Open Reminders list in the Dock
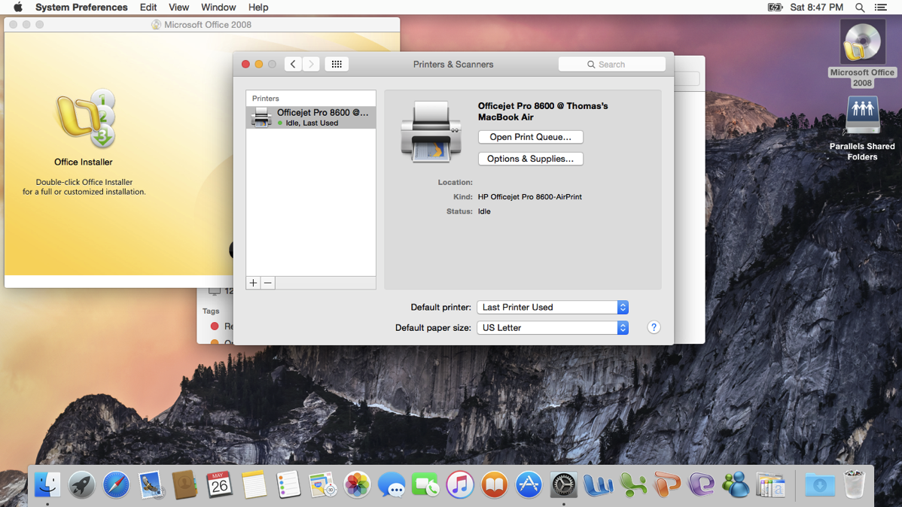This screenshot has height=507, width=902. [288, 484]
